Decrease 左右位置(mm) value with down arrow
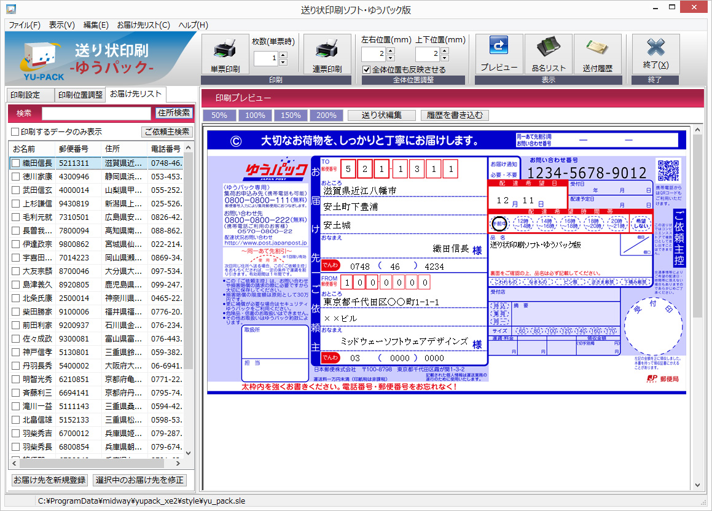712x511 pixels. (391, 58)
